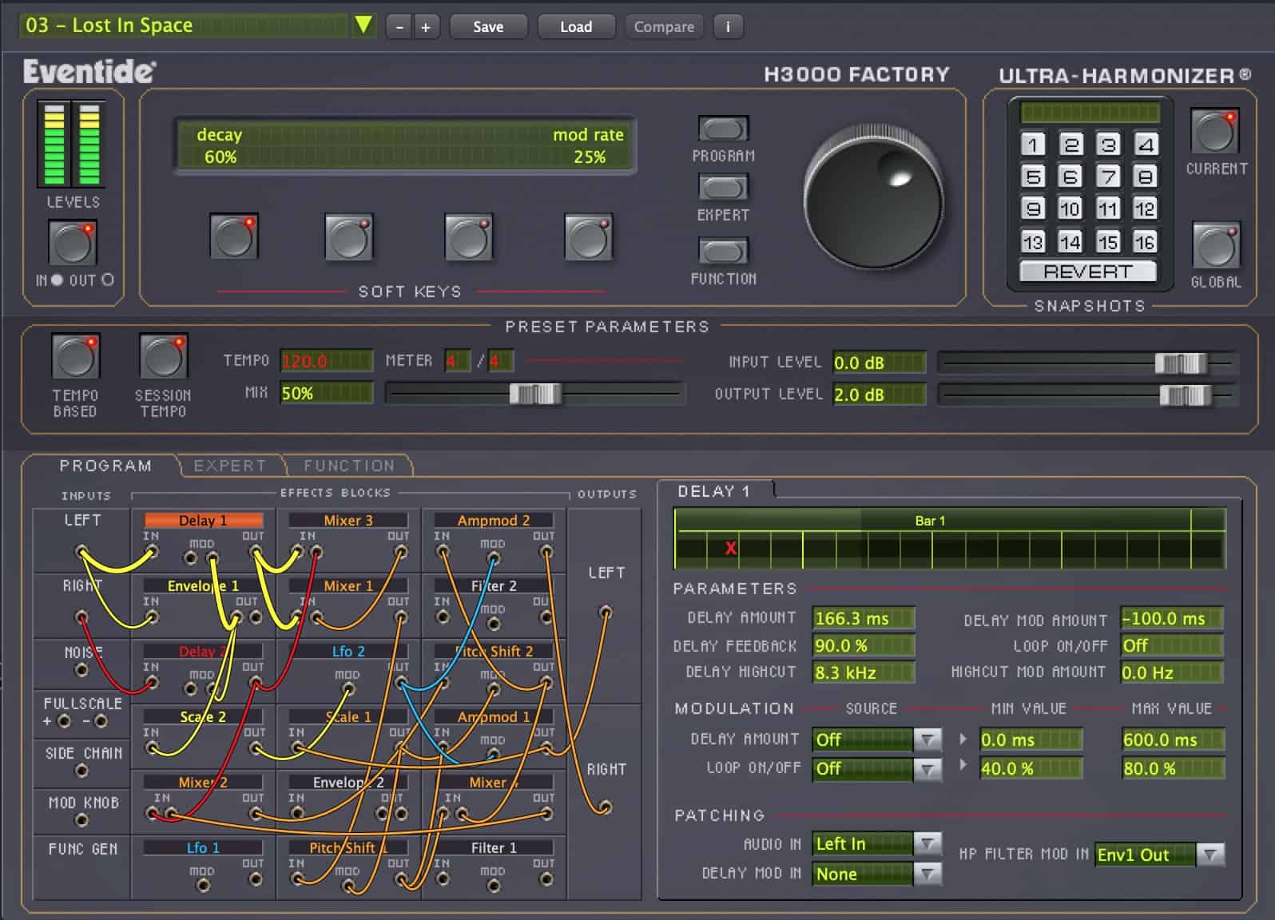Select the EXPERT mode button
The height and width of the screenshot is (920, 1275).
723,188
